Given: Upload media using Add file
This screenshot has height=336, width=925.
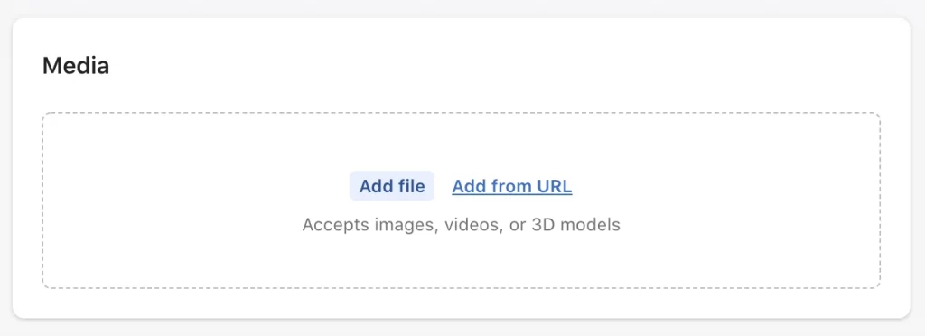Looking at the screenshot, I should click(x=392, y=186).
